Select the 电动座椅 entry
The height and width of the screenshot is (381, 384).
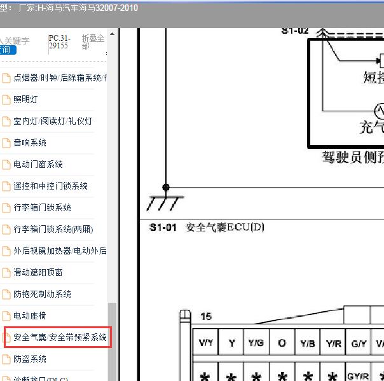point(30,315)
